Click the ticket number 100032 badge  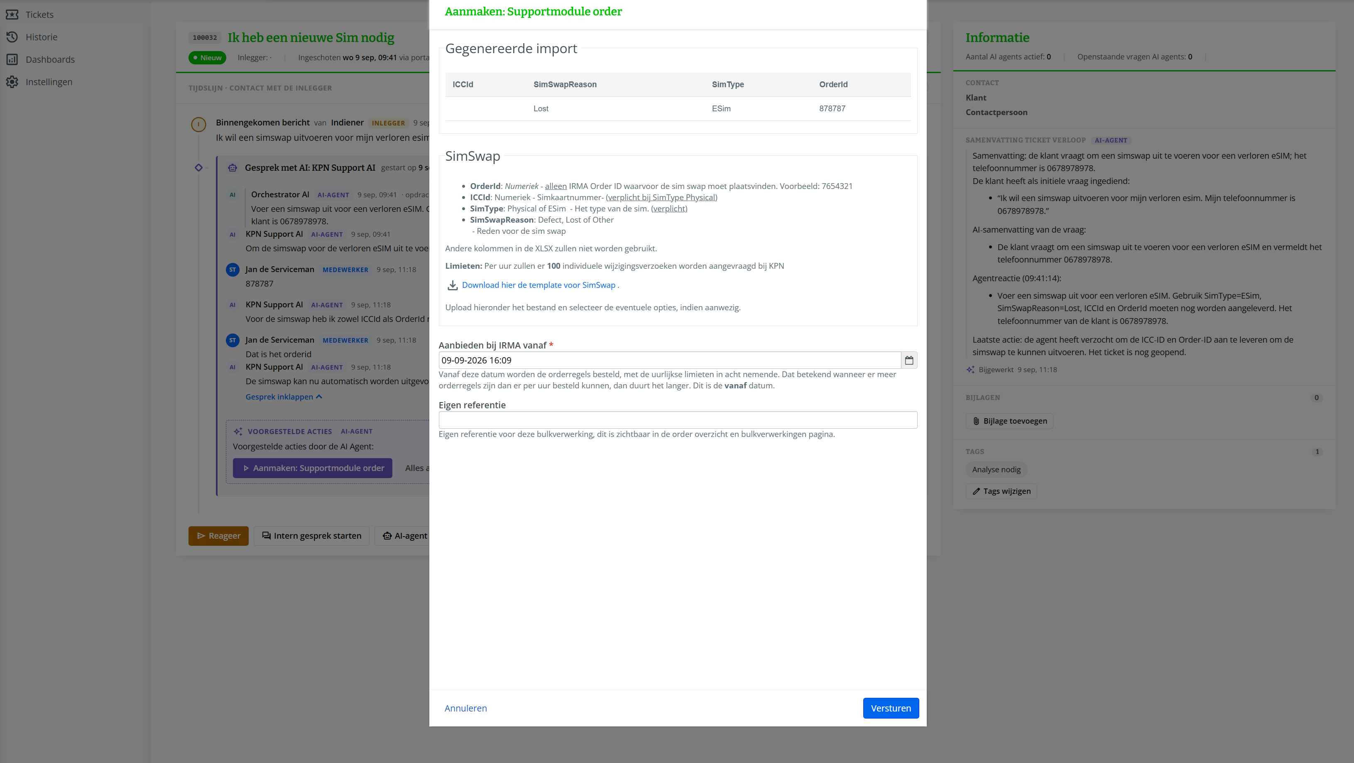pos(205,37)
